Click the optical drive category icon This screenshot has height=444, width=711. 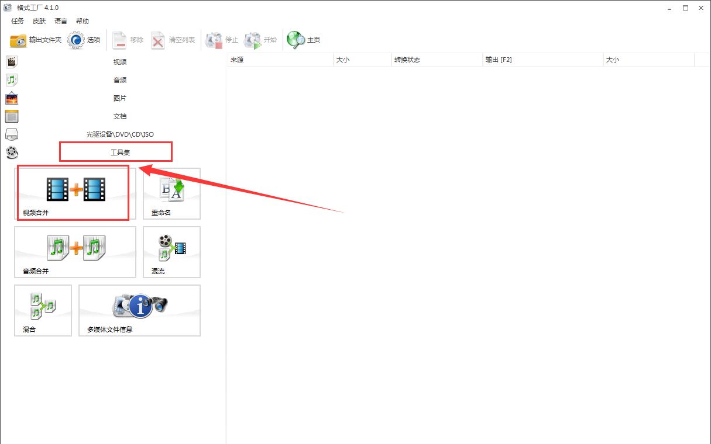click(12, 134)
